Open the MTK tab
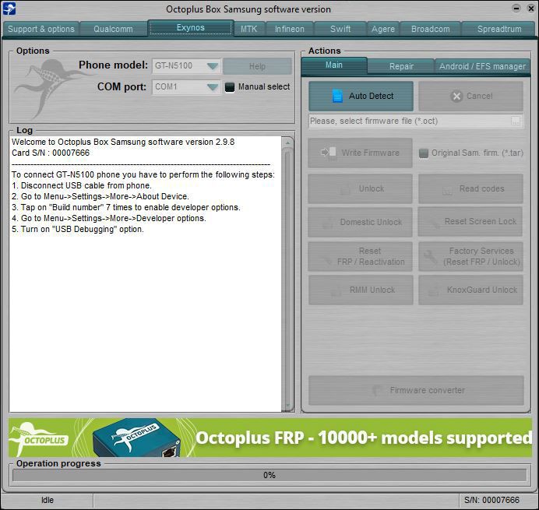 (x=249, y=29)
